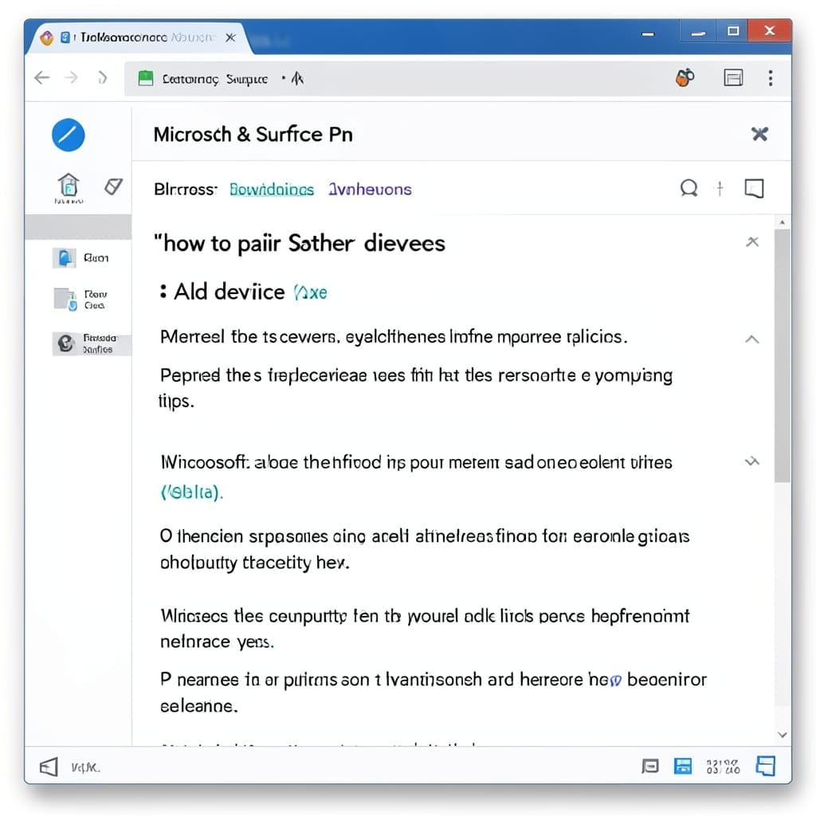Click the scrollbar up arrow
This screenshot has width=816, height=816.
coord(783,222)
